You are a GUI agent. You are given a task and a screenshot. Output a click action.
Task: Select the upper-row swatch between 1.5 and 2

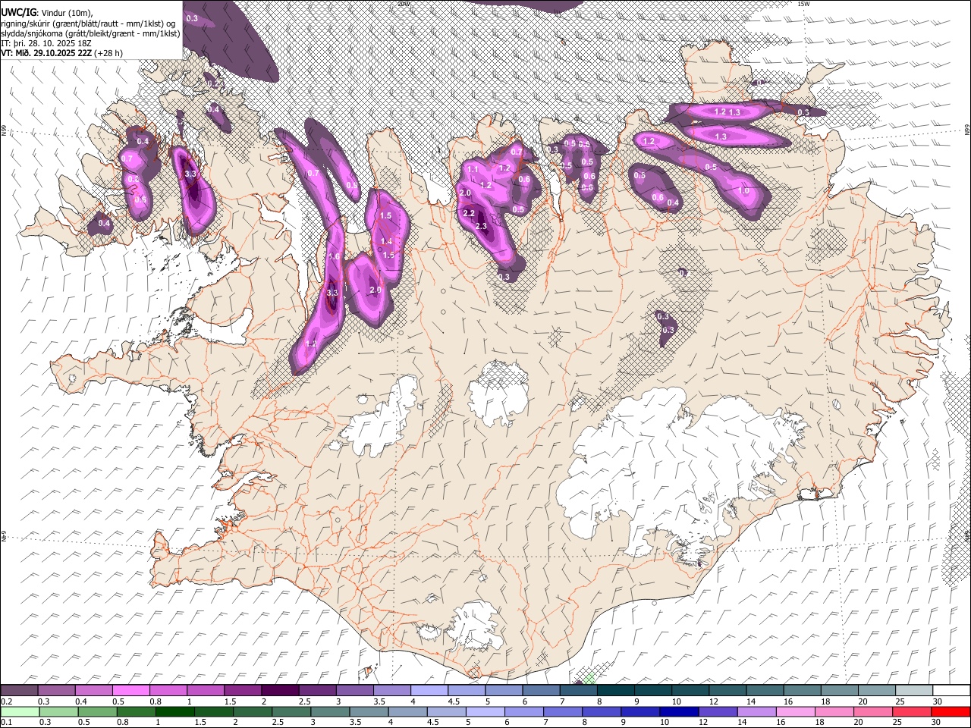242,691
